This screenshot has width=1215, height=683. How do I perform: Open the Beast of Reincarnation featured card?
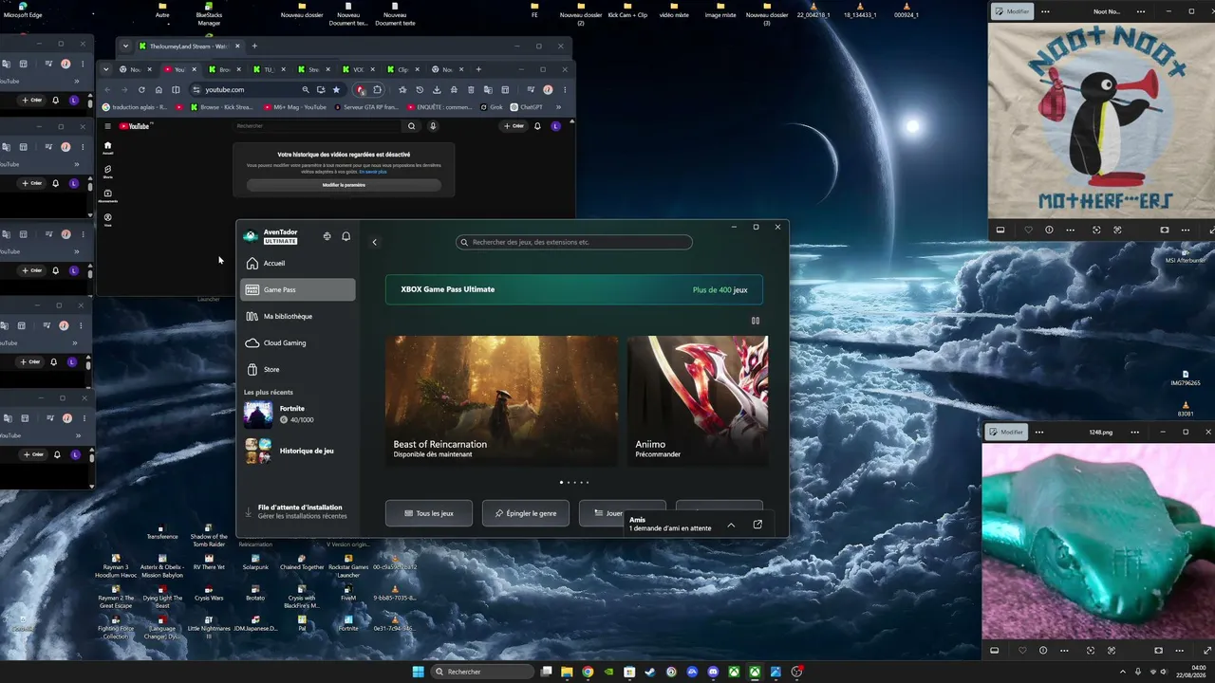click(502, 401)
